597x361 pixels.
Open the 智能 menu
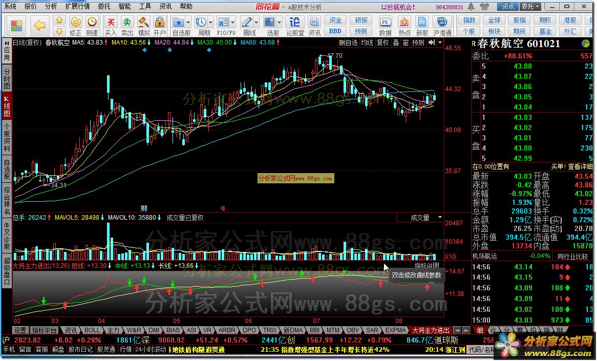click(124, 6)
